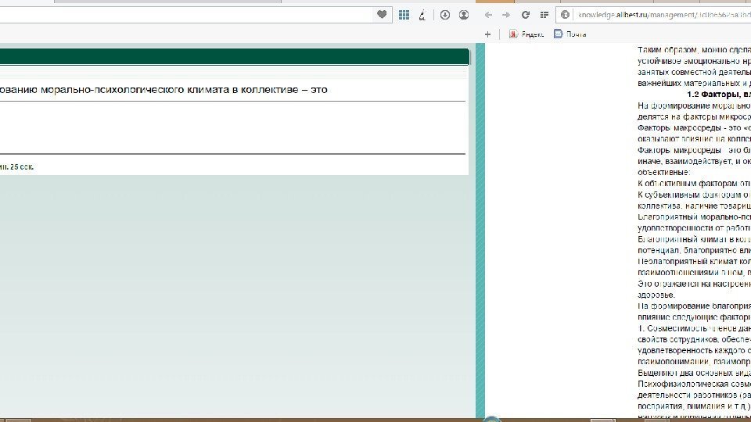Click the user account avatar icon

(464, 15)
